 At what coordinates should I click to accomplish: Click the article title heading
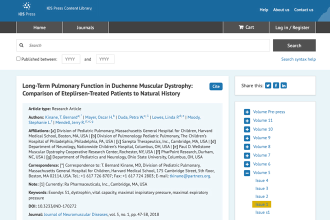tap(107, 89)
